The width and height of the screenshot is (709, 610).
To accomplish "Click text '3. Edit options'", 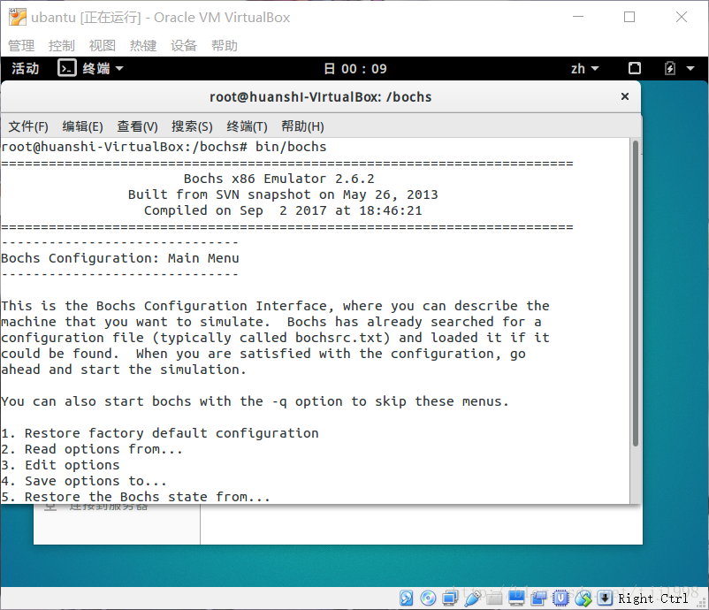I will coord(60,465).
